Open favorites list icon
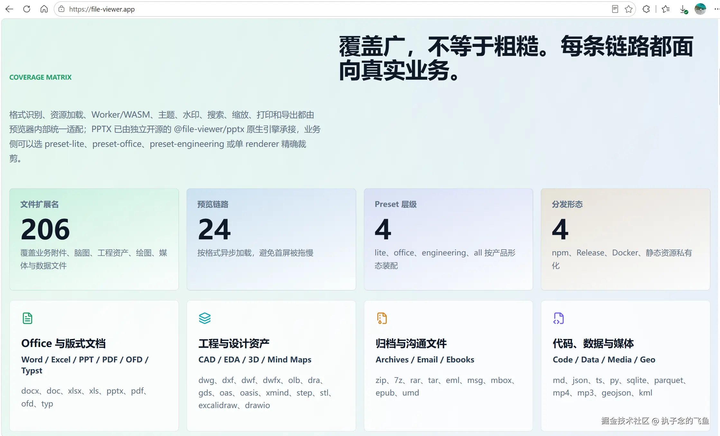The width and height of the screenshot is (720, 436). pos(666,9)
